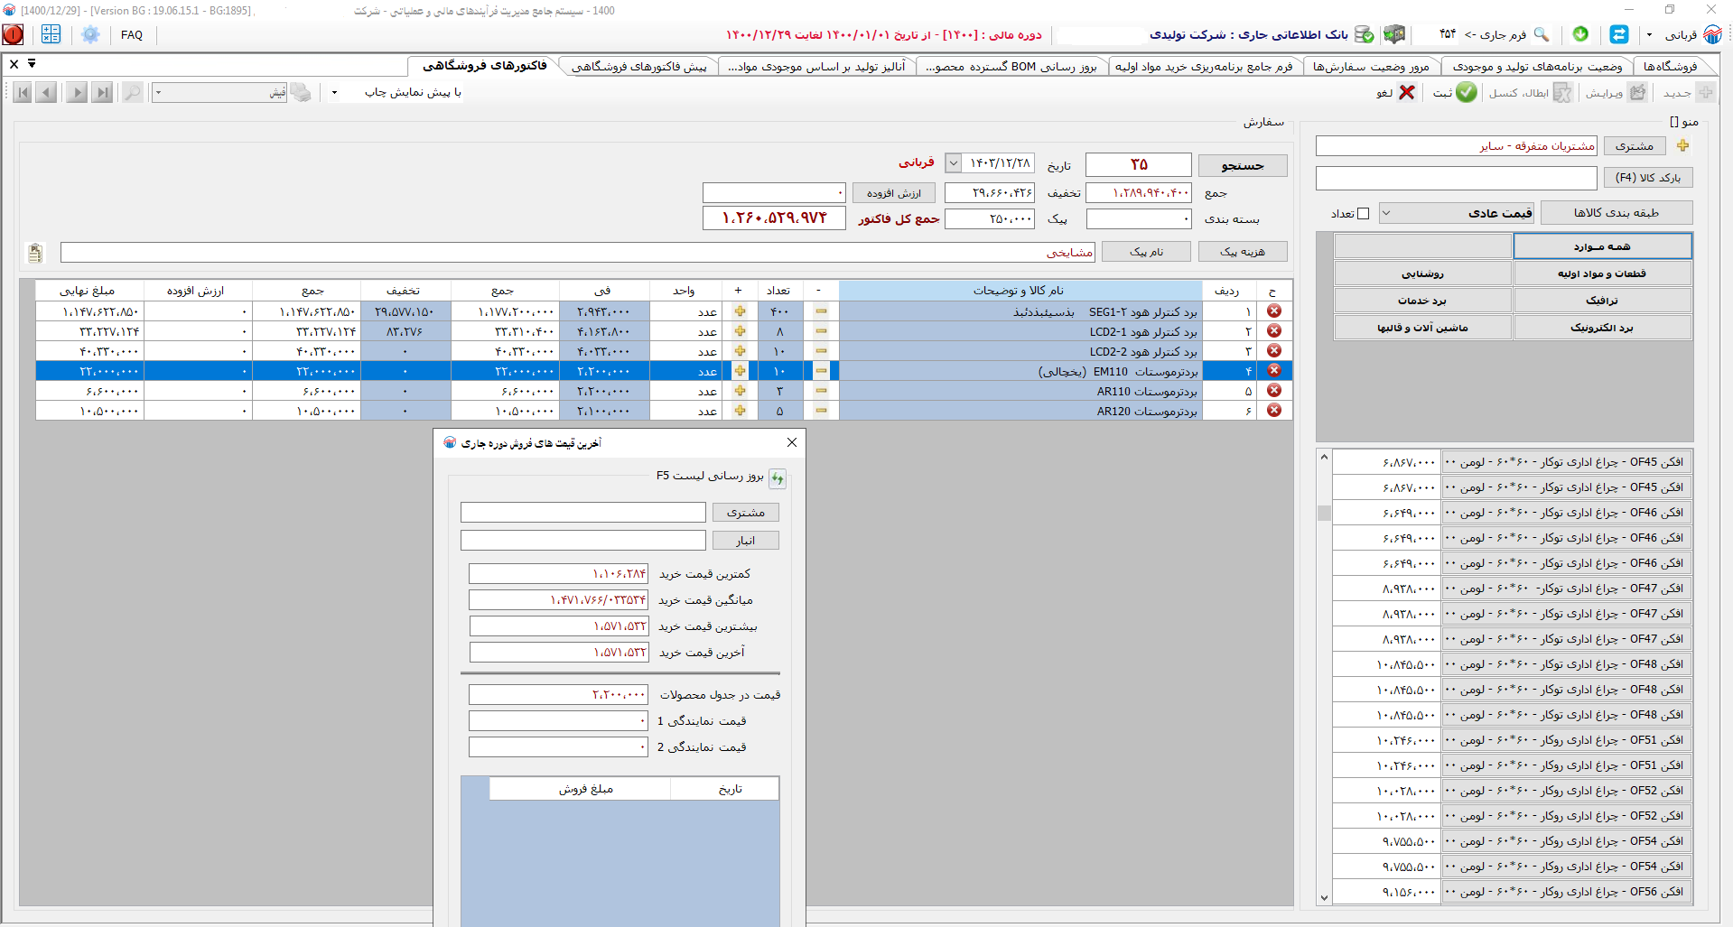Viewport: 1733px width, 927px height.
Task: Click the database checkmark icon
Action: (1365, 34)
